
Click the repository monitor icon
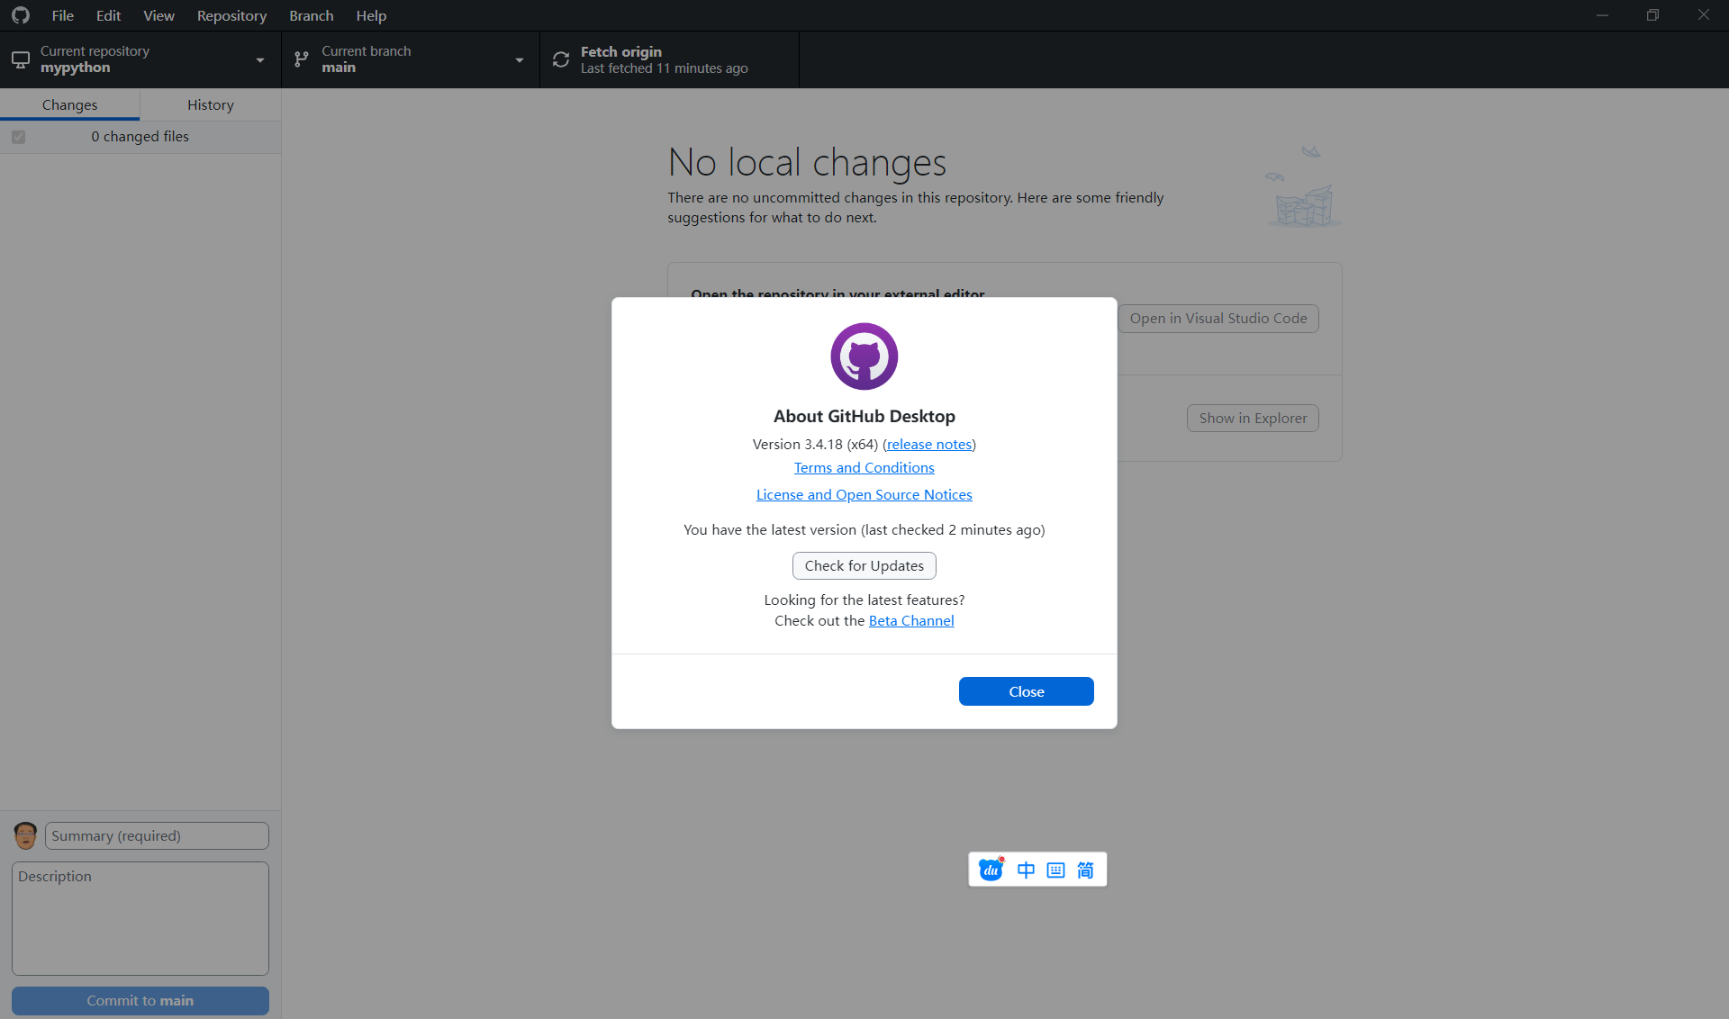click(x=21, y=59)
